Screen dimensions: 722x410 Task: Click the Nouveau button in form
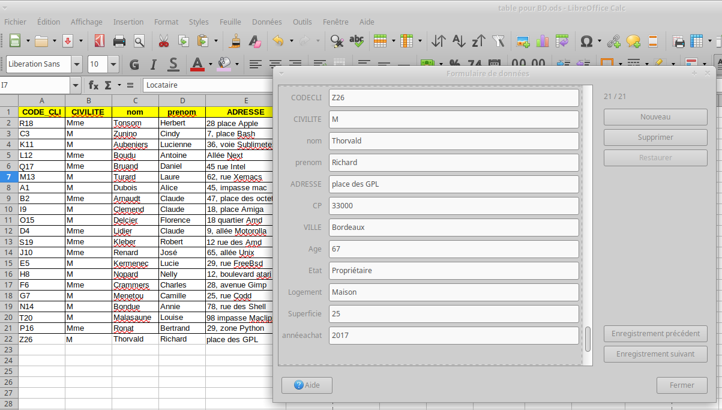tap(655, 117)
